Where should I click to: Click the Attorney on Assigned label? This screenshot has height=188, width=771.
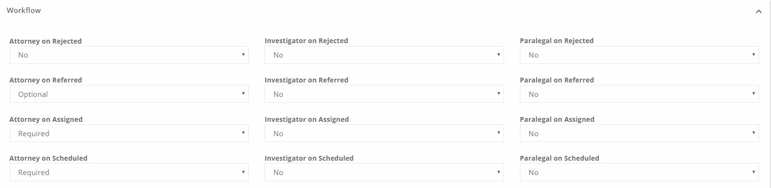click(x=46, y=119)
